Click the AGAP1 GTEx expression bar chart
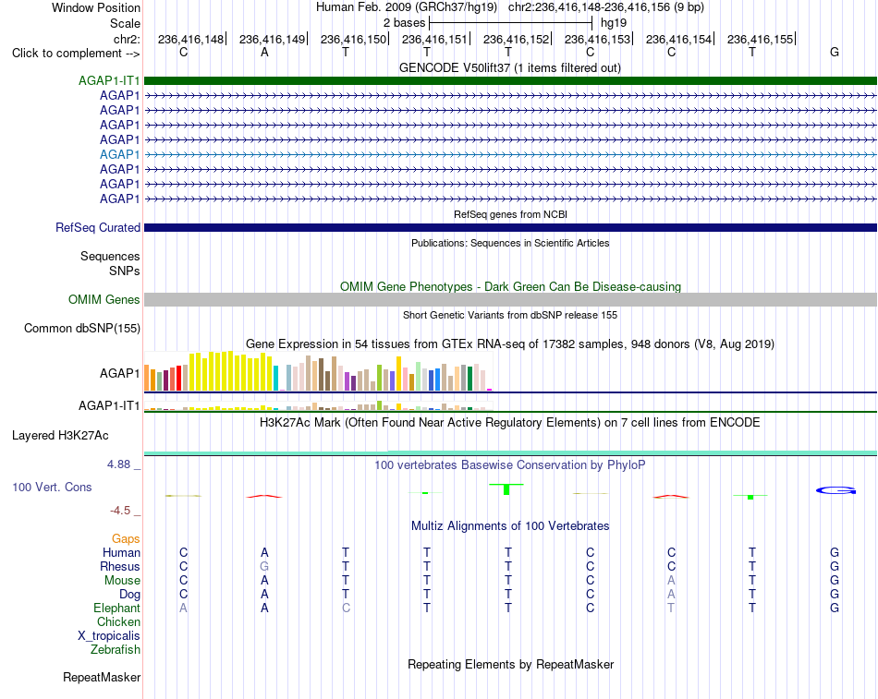878x699 pixels. [318, 371]
